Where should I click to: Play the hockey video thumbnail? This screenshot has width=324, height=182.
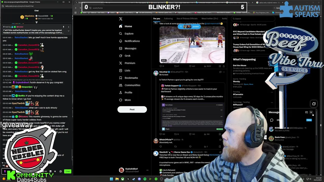192,44
